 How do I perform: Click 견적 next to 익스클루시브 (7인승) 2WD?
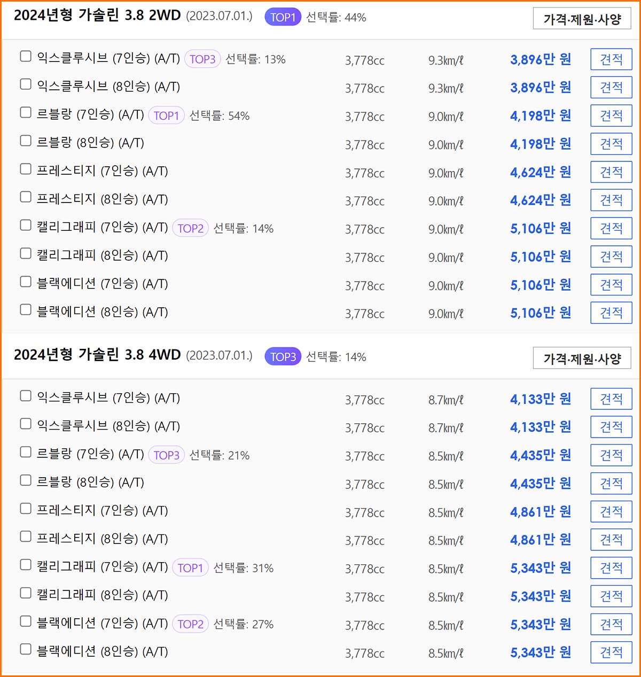(611, 59)
